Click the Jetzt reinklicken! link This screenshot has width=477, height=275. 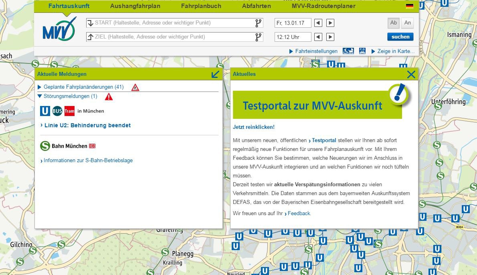coord(254,127)
